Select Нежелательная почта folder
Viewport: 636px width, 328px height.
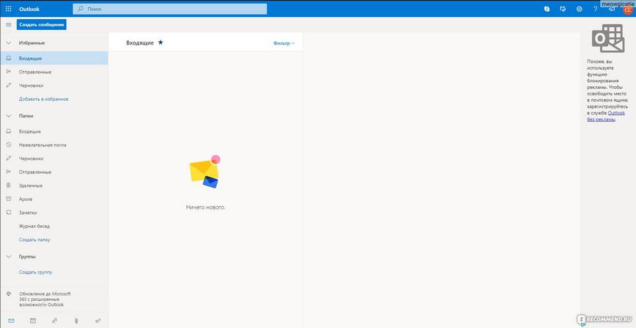(42, 144)
